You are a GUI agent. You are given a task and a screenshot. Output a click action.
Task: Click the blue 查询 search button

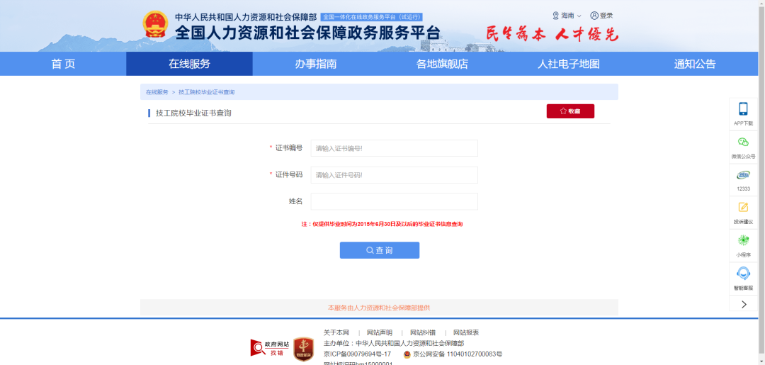coord(379,250)
